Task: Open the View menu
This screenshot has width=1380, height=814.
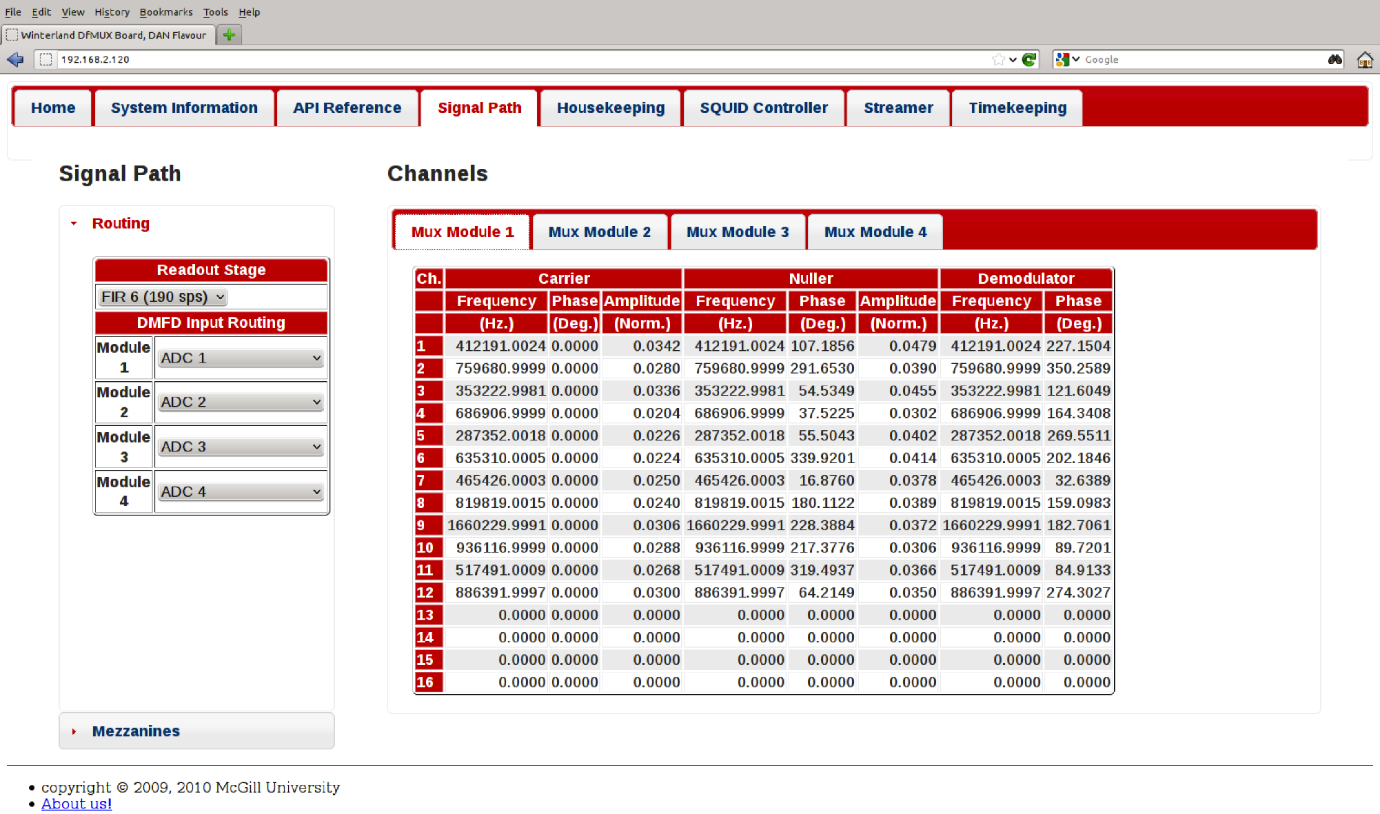Action: tap(73, 12)
